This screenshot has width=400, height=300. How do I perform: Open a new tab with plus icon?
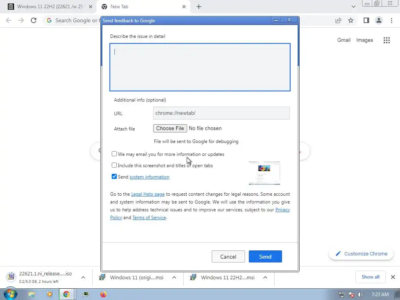click(x=199, y=7)
